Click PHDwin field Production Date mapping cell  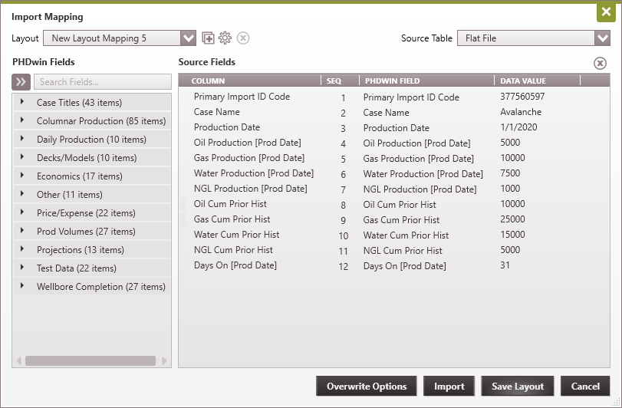click(x=397, y=128)
